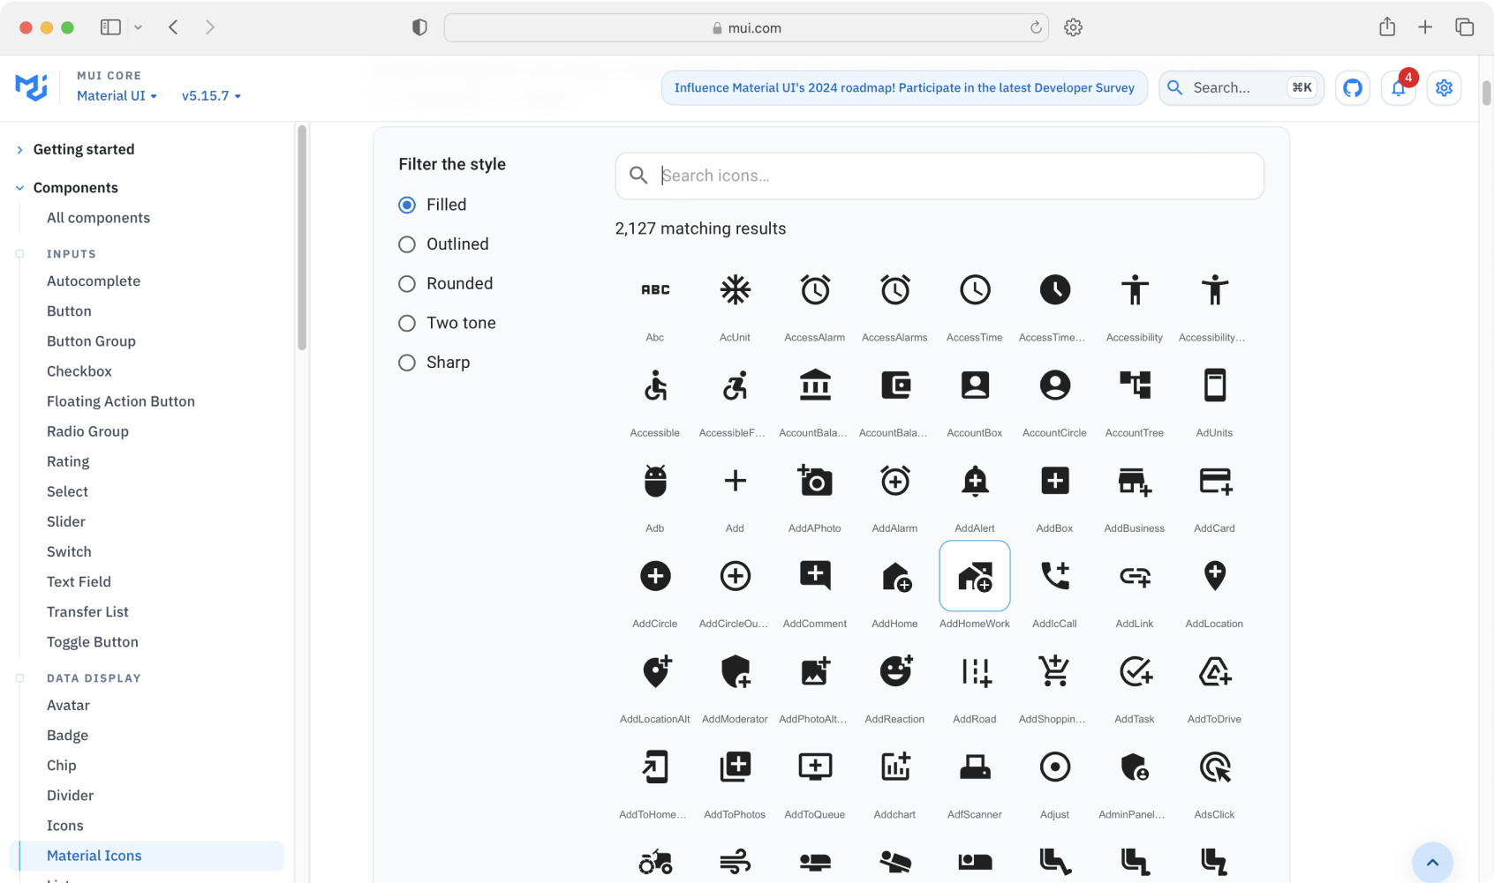Choose the AccessAlarm icon
The width and height of the screenshot is (1494, 883).
[815, 290]
